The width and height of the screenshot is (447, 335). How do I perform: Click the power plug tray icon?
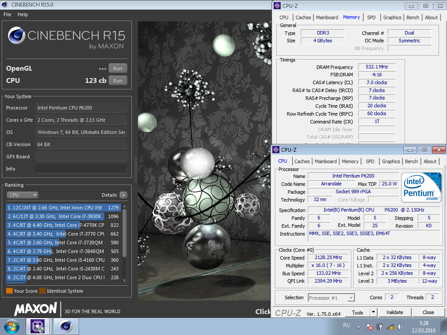(x=379, y=327)
